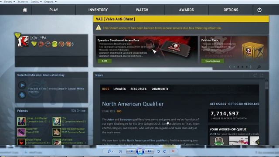Open the Operation Bloodhound Access Pass banner
The height and width of the screenshot is (157, 279).
(146, 49)
